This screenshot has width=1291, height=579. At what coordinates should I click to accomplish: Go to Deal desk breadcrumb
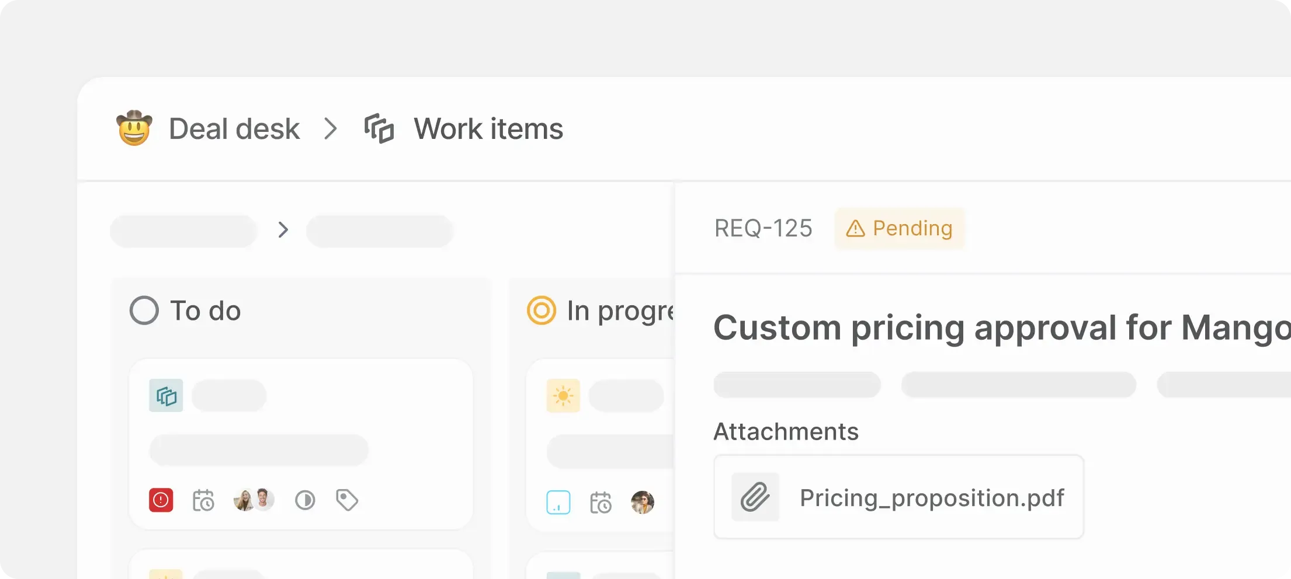pyautogui.click(x=234, y=128)
